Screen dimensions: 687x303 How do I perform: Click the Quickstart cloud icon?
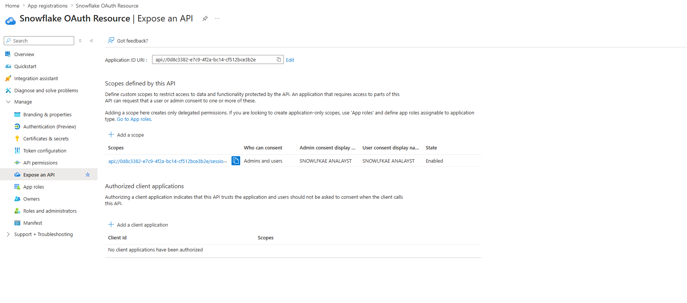8,66
